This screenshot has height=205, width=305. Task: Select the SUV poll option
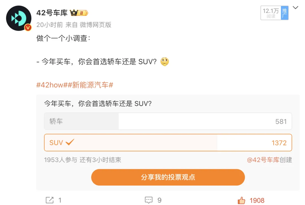[x=168, y=143]
